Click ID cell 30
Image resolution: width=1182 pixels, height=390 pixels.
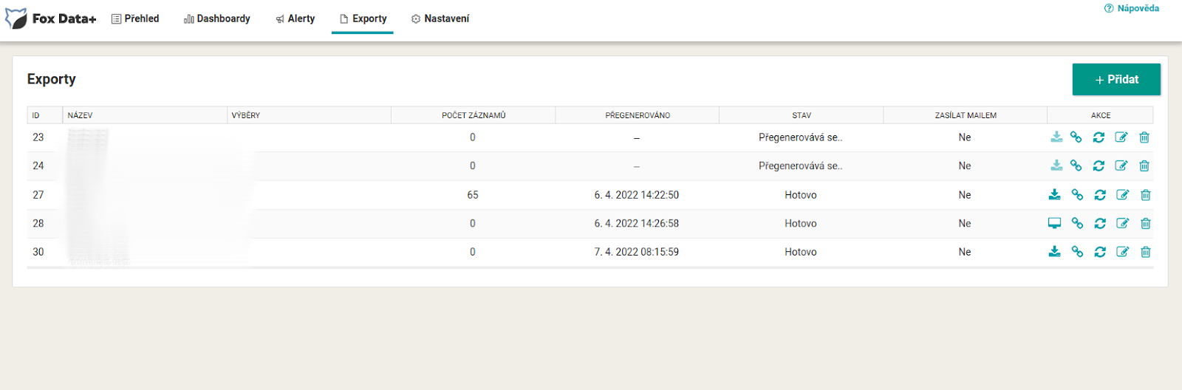pos(38,252)
